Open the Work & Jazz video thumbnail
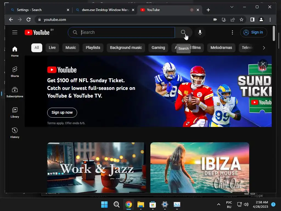 96,168
